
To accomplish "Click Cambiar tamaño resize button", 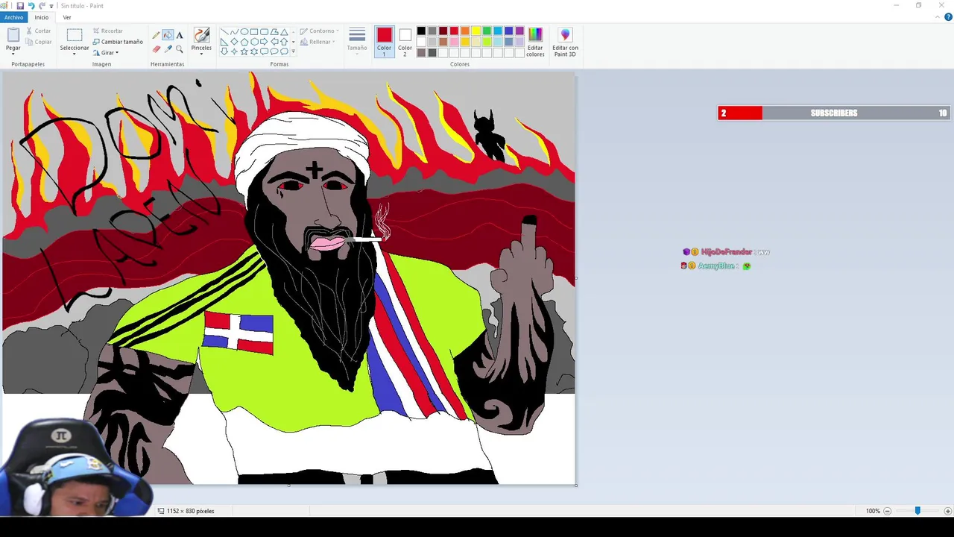I will point(118,42).
